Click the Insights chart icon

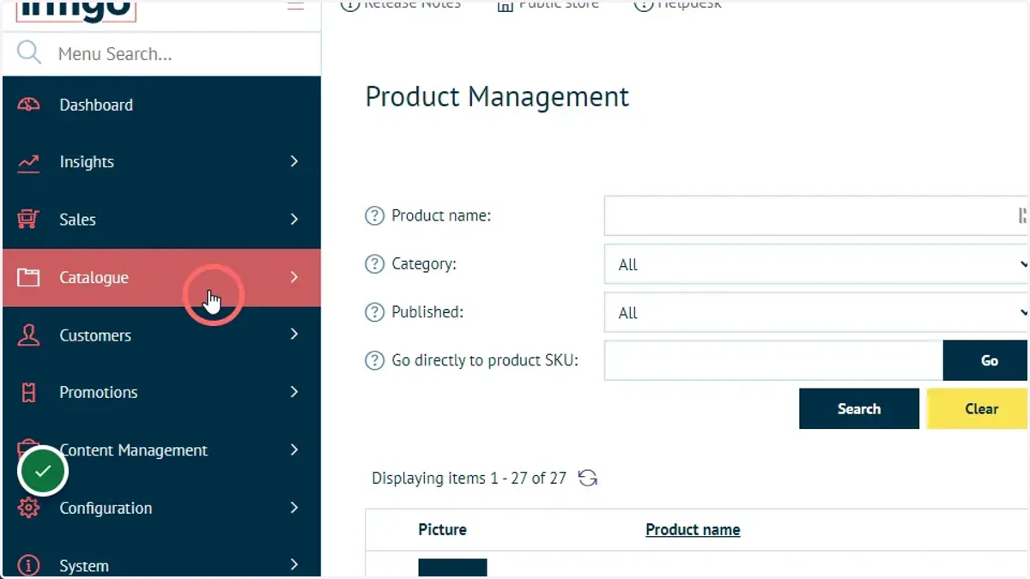tap(28, 162)
